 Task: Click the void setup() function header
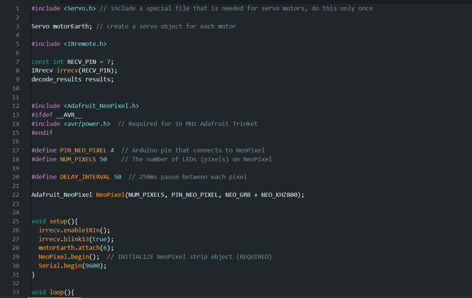[x=54, y=221]
